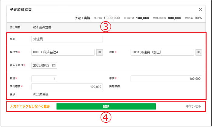
Task: Click the 発注先 field showing 00001 株式会社A
Action: [x=63, y=52]
